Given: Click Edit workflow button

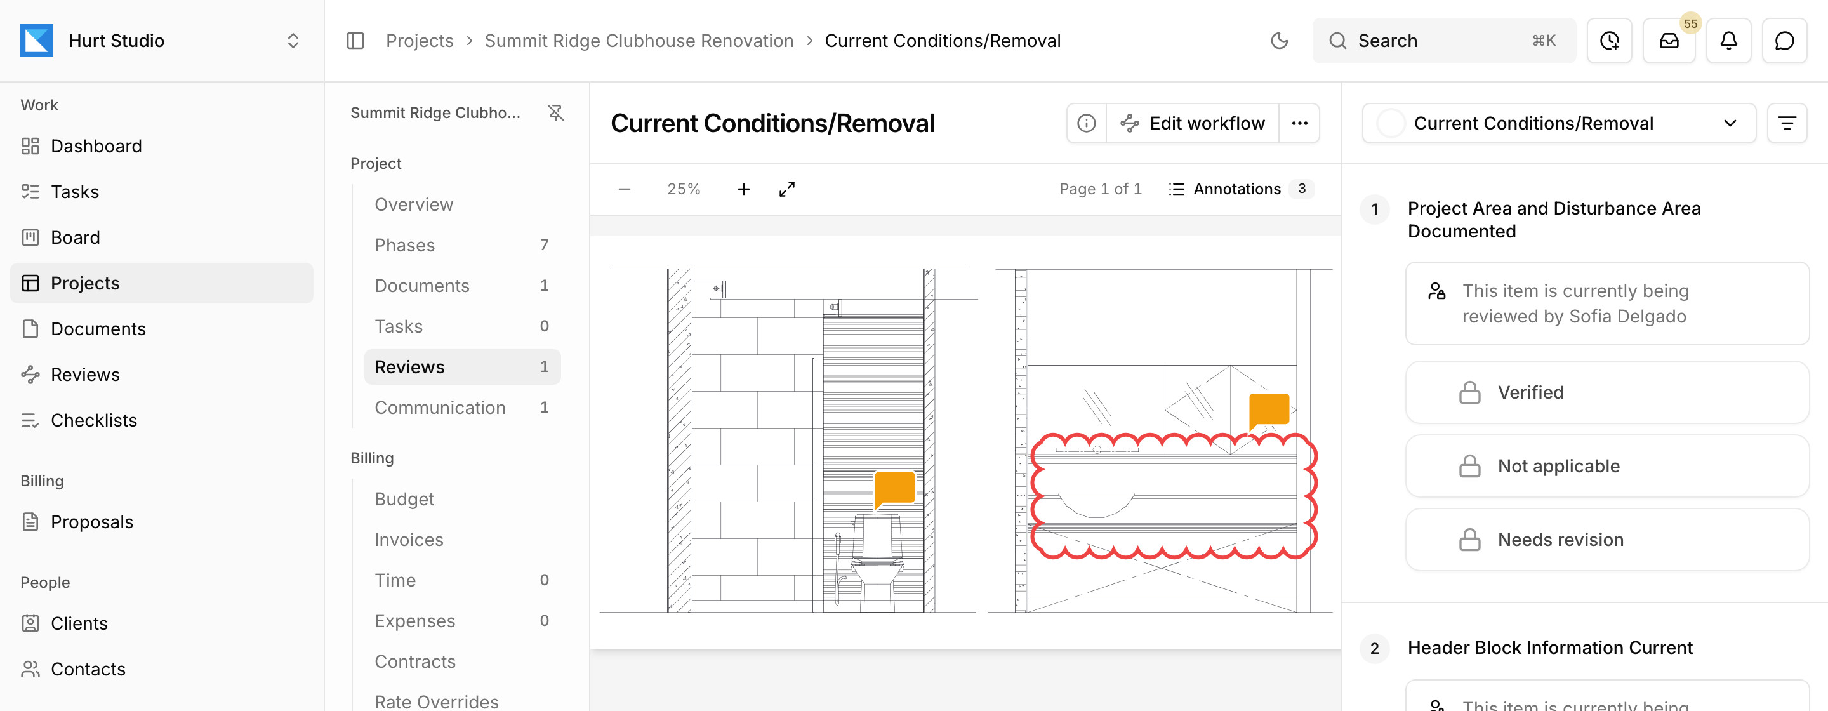Looking at the screenshot, I should tap(1193, 123).
